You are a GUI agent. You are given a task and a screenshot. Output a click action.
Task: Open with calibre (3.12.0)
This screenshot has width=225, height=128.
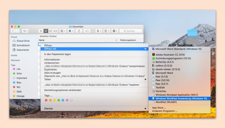(179, 66)
